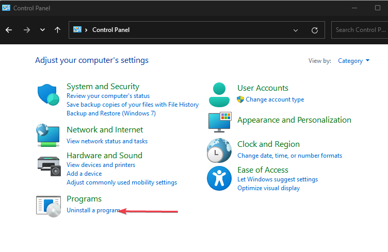Open Appearance and Personalization category
The width and height of the screenshot is (388, 252).
294,120
